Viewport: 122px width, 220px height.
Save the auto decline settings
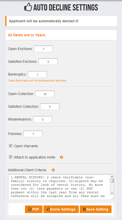click(x=96, y=209)
